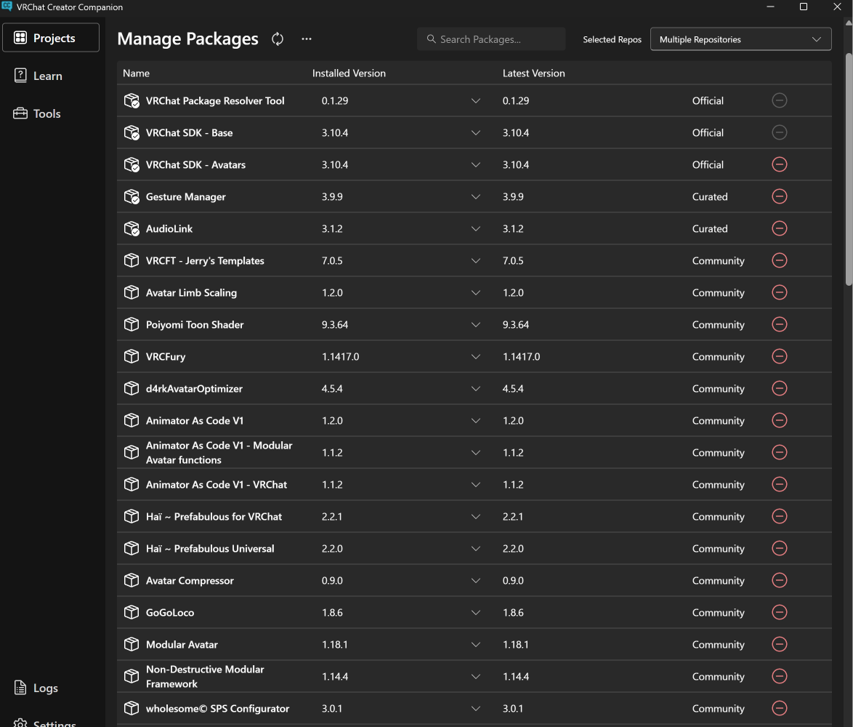Click the Manage Packages heading
This screenshot has width=853, height=727.
click(187, 39)
